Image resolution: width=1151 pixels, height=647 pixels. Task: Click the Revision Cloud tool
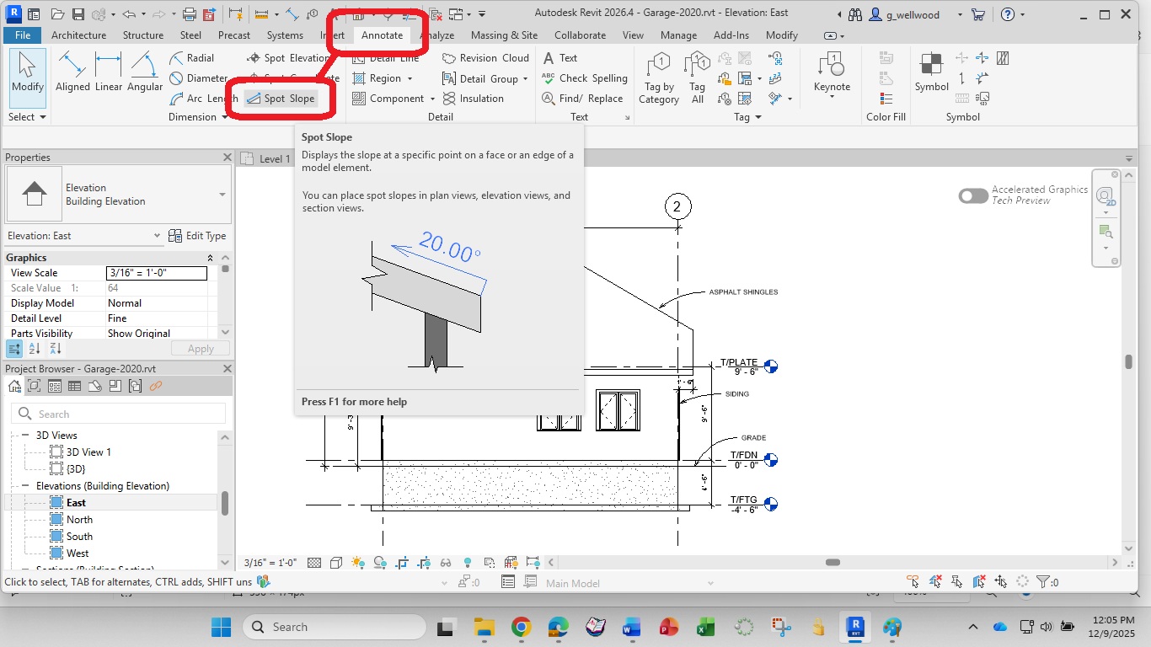pyautogui.click(x=485, y=58)
